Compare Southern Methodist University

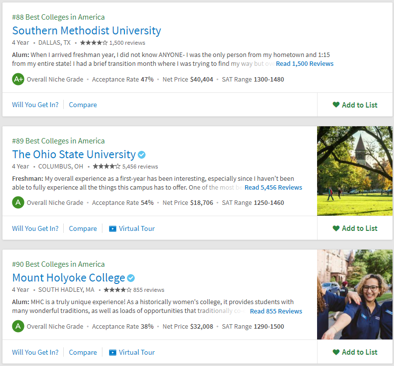(83, 105)
